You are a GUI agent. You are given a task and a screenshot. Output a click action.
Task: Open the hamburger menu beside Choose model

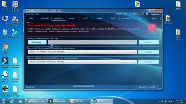coord(147,14)
